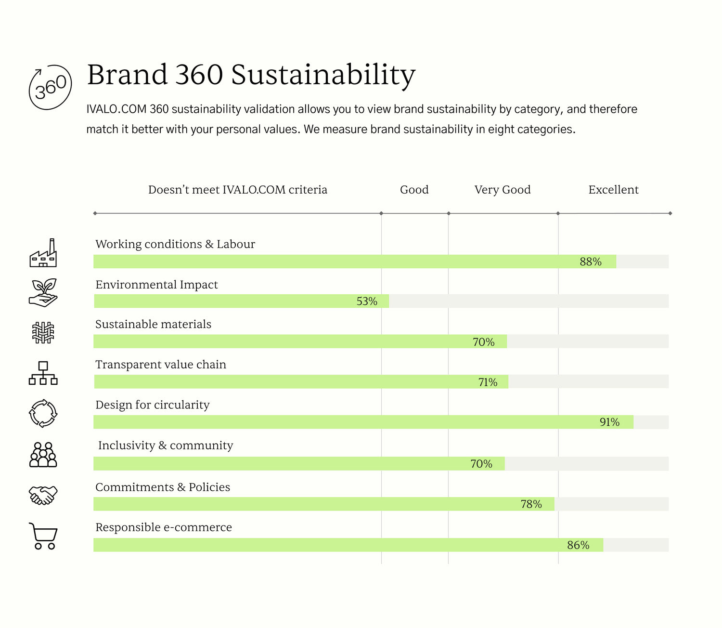Click the hand-with-plant Environmental Impact icon
The height and width of the screenshot is (628, 722).
[43, 293]
